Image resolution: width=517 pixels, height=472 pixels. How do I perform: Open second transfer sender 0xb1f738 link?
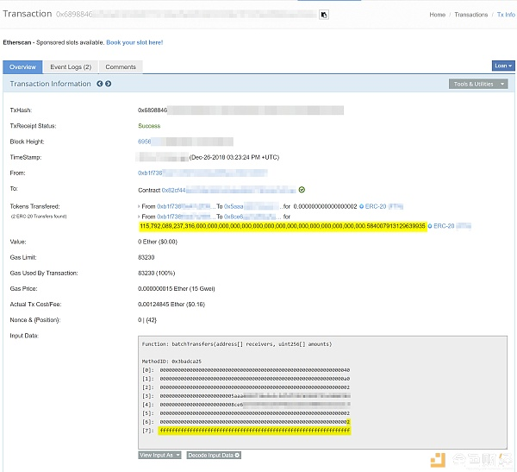click(x=169, y=217)
